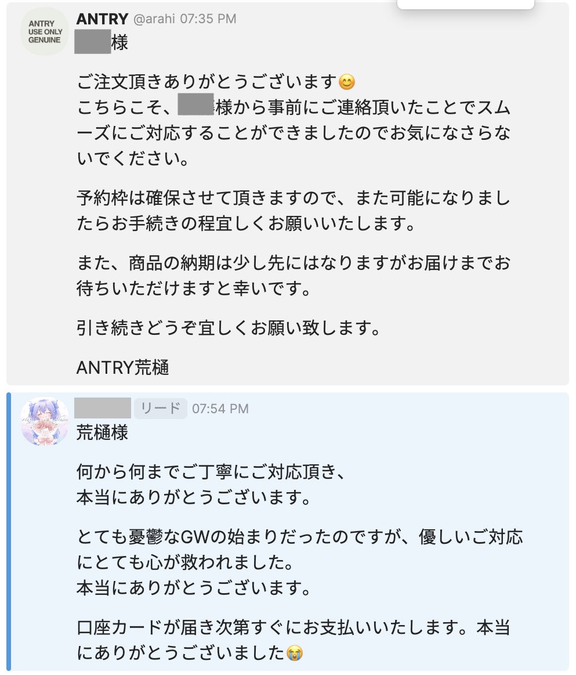This screenshot has width=576, height=675.
Task: Click the crying face emoji
Action: pos(295,654)
